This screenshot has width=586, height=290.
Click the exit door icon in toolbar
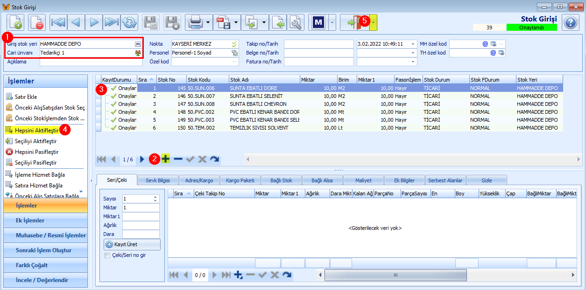(x=355, y=22)
